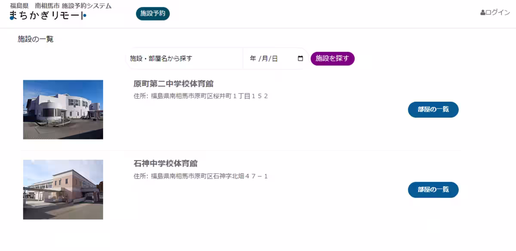Open the 石神中学校体育館 facility title

point(166,164)
